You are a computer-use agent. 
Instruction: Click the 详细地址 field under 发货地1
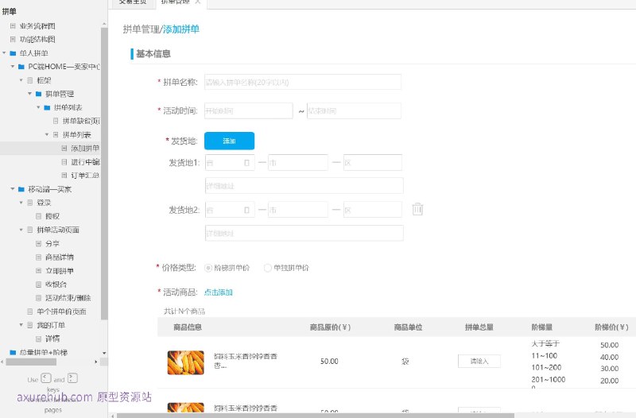[304, 186]
